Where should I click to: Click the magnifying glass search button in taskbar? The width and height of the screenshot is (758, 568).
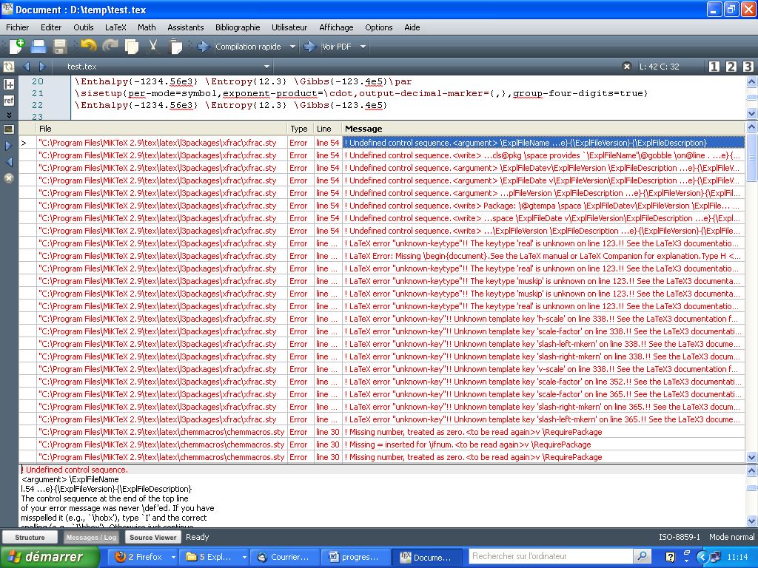pyautogui.click(x=642, y=556)
